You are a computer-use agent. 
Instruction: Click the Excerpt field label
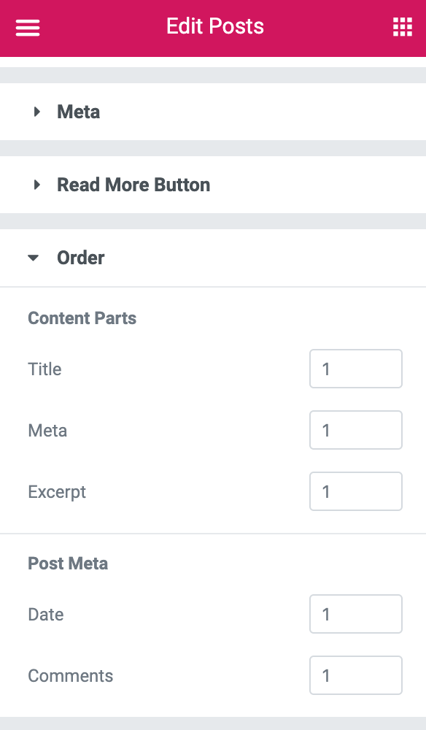(x=57, y=492)
